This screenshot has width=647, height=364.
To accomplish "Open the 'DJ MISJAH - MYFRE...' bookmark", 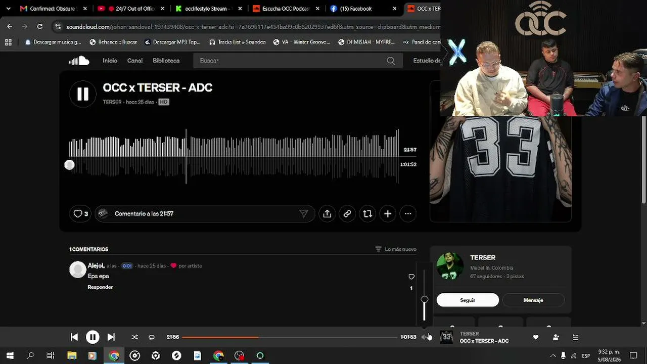I will click(366, 42).
